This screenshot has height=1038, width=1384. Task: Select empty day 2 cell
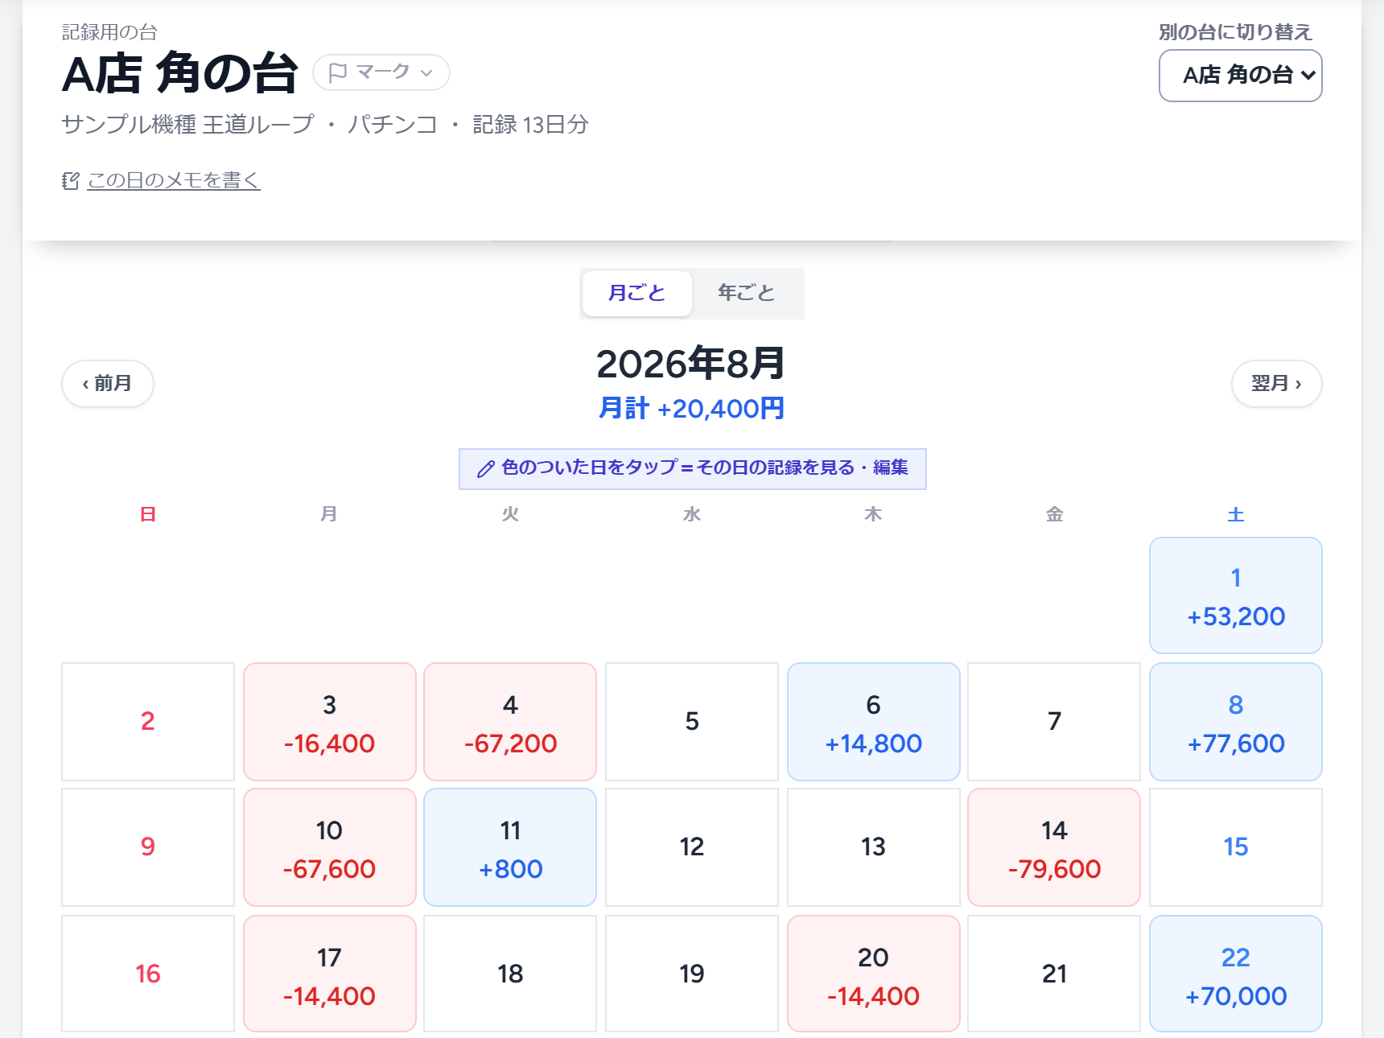[148, 722]
